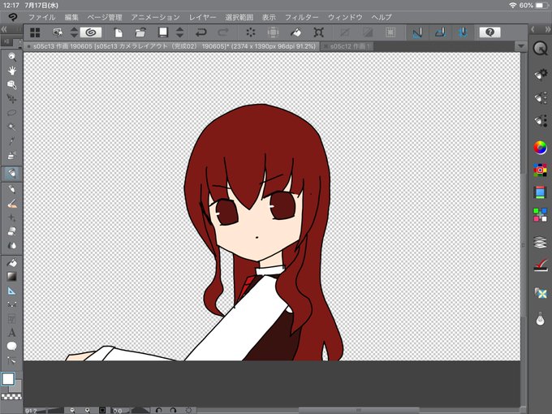Select the Gradient tool
The image size is (552, 414).
11,277
